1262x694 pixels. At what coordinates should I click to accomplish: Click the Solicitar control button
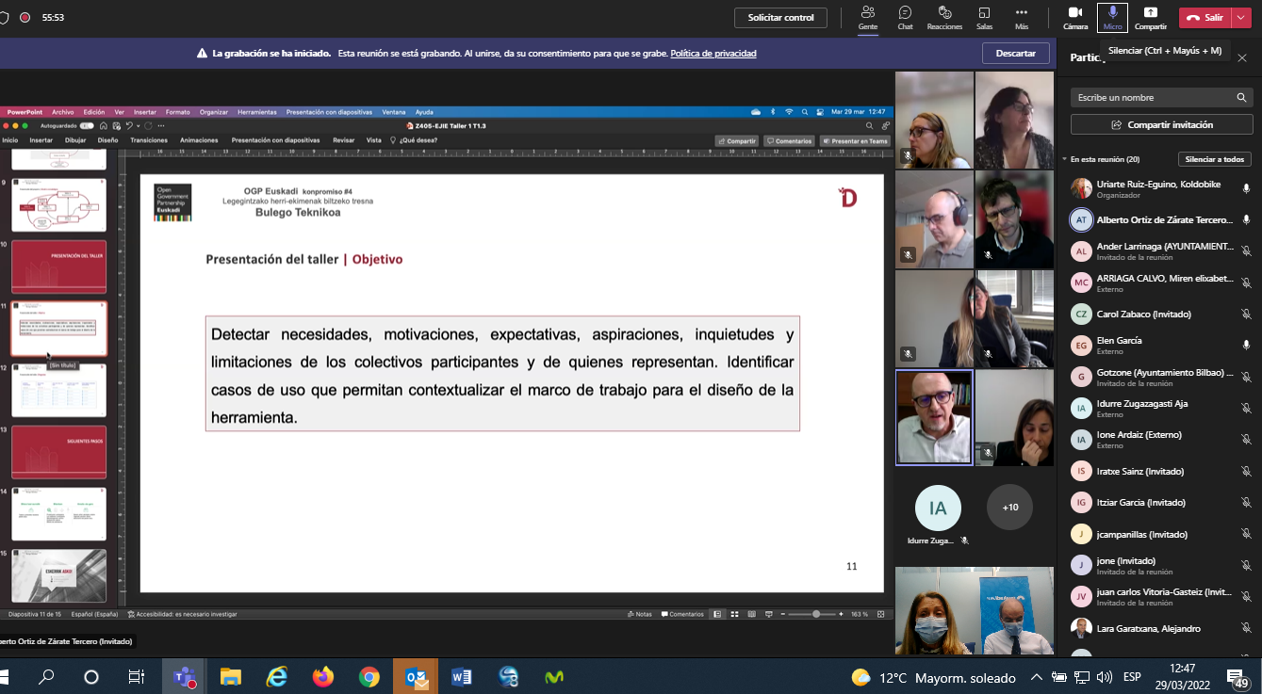pyautogui.click(x=780, y=17)
